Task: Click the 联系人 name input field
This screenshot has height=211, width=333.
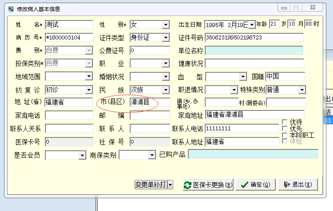Action: pos(150,129)
